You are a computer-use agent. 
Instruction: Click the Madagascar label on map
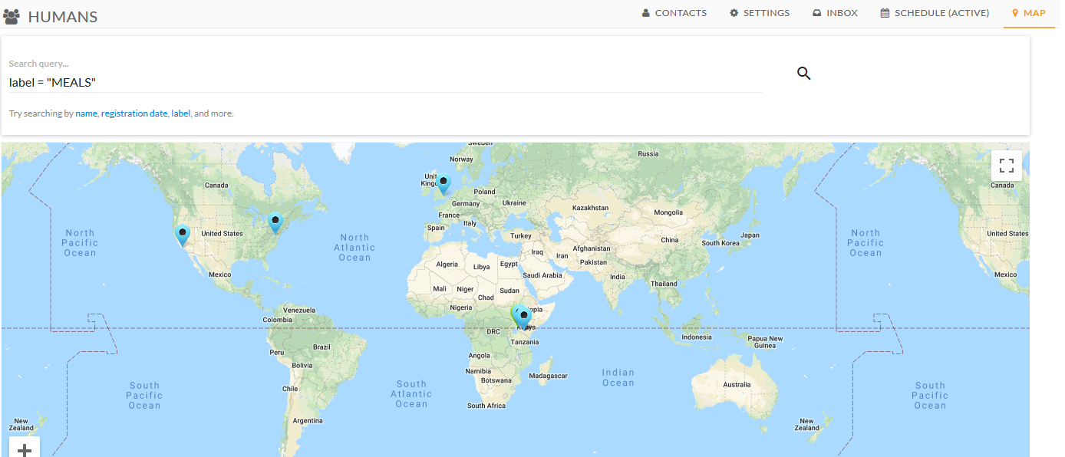point(548,376)
